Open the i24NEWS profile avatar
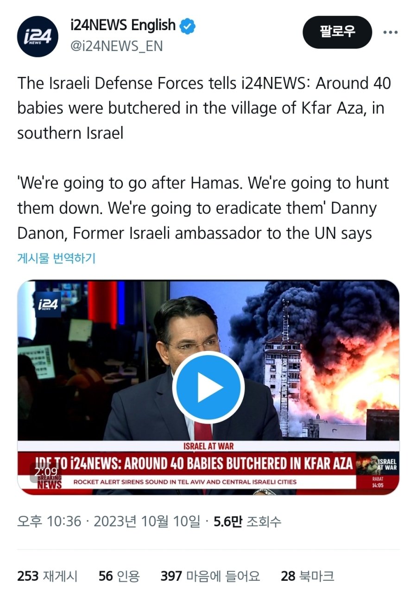The image size is (417, 597). coord(38,36)
